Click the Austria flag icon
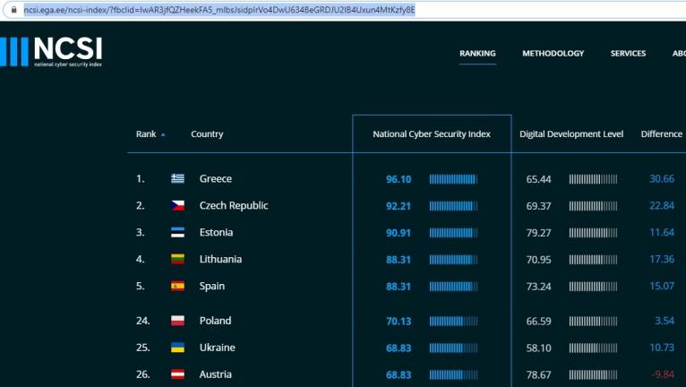 pos(177,374)
